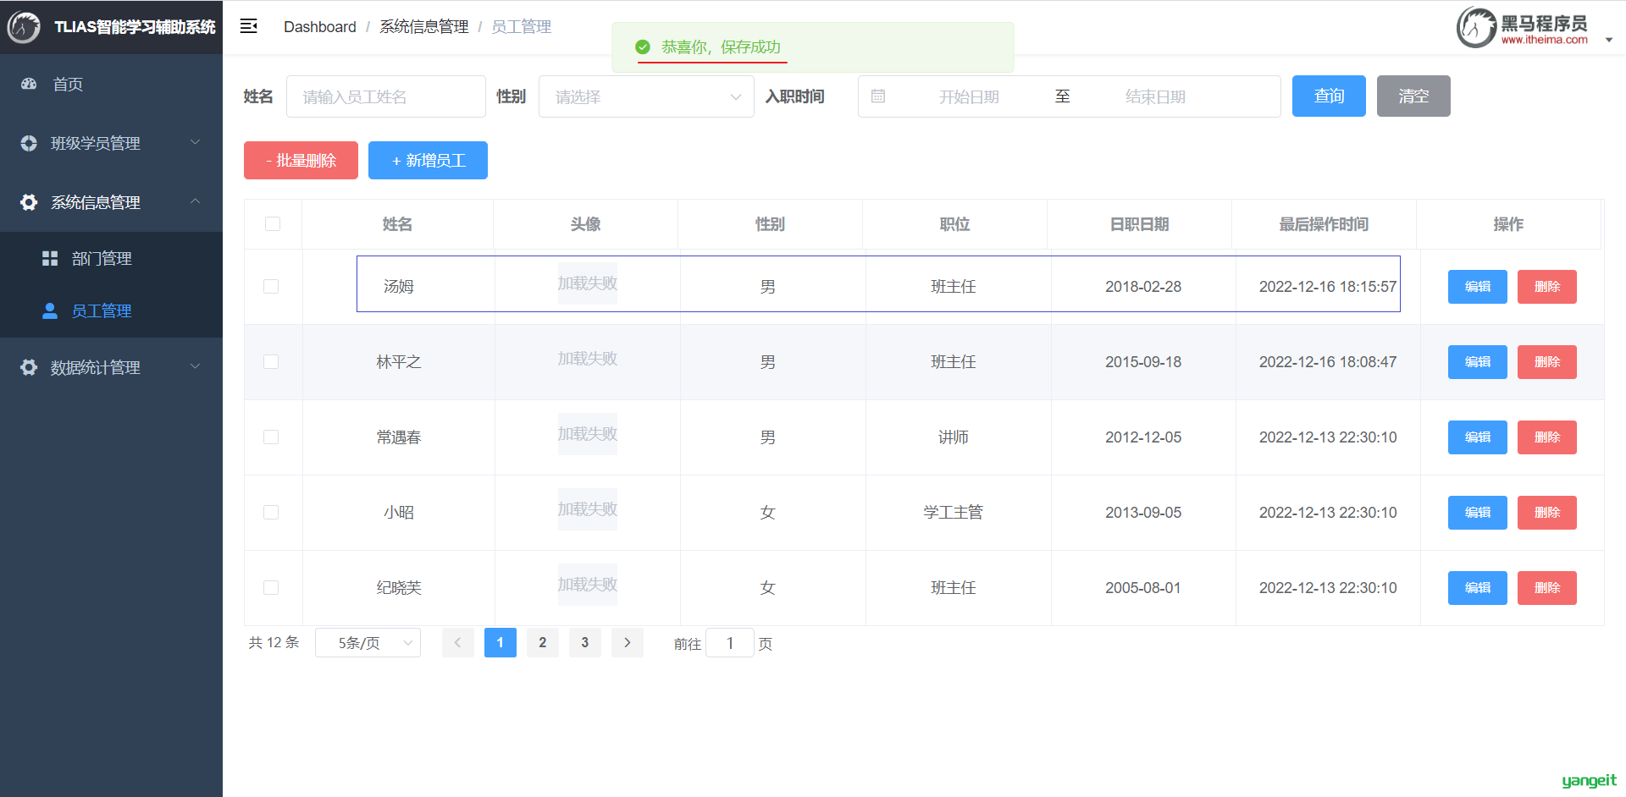The image size is (1626, 797).
Task: Focus the 前往 page jump input
Action: tap(730, 643)
